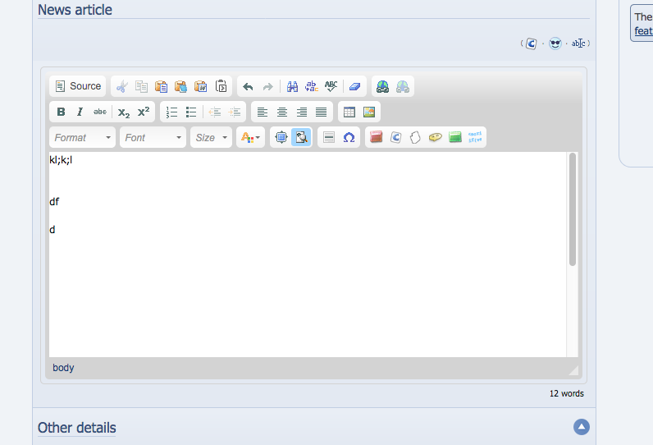The image size is (653, 445).
Task: Toggle italic formatting
Action: click(80, 112)
